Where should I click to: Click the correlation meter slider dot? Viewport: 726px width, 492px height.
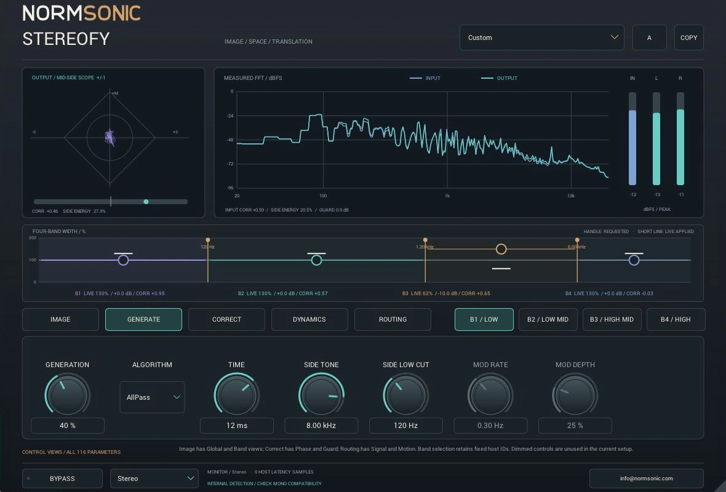(146, 202)
